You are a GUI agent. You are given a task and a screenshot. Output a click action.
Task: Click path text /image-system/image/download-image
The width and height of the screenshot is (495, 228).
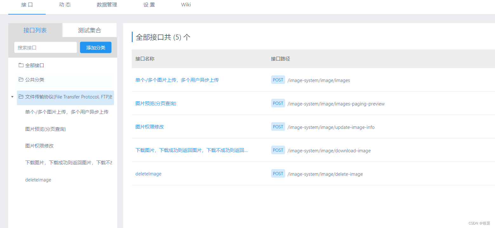329,151
